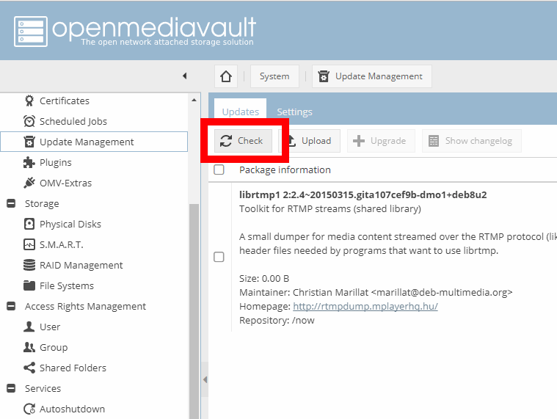Click the Autoshutdown icon

[x=29, y=409]
